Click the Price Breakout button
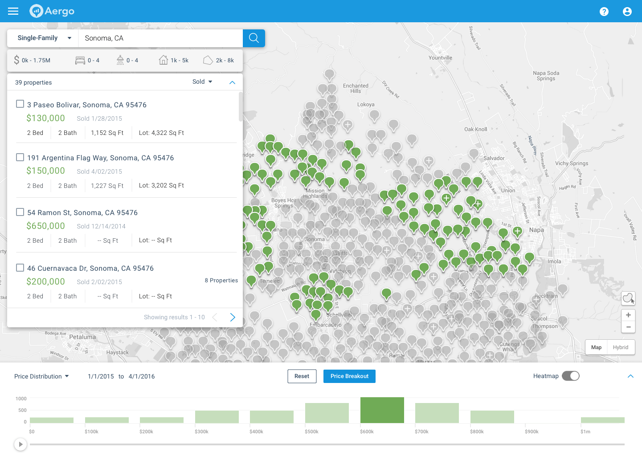642x456 pixels. coord(349,376)
